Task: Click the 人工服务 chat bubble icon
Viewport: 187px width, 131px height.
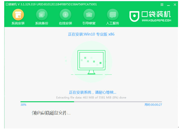Action: tap(113, 14)
